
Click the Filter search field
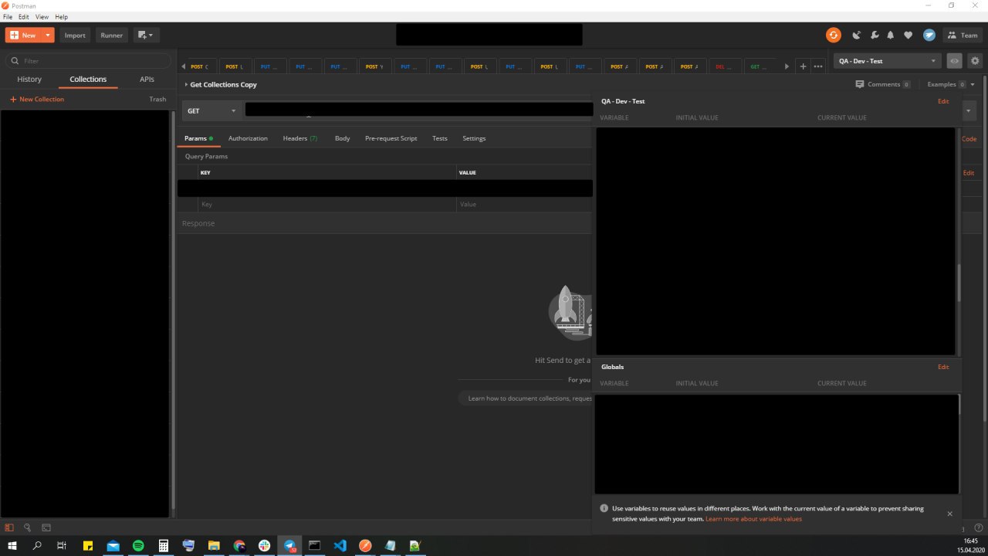89,60
